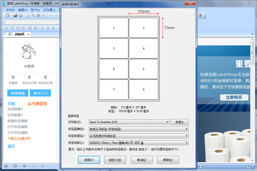The width and height of the screenshot is (257, 171).
Task: Click the New document icon in main toolbar
Action: pyautogui.click(x=7, y=16)
